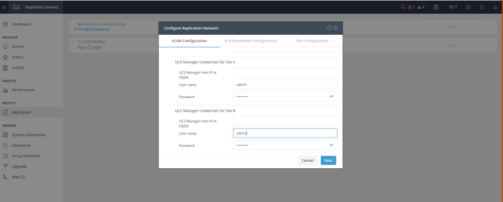Open the clipboard activity icon in header
Image resolution: width=503 pixels, height=202 pixels.
pos(436,7)
